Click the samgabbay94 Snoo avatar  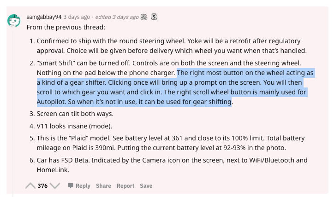coord(14,21)
